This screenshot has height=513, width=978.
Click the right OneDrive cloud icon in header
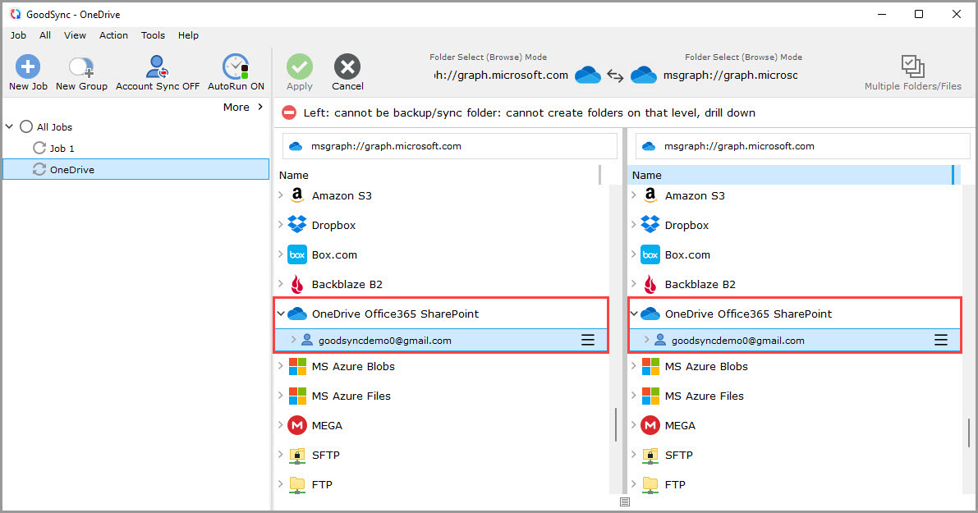(x=644, y=76)
